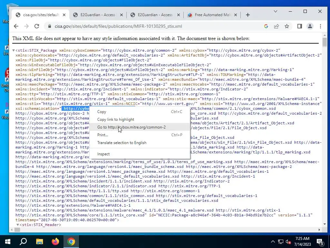Click the muted volume tray icon

(x=288, y=242)
